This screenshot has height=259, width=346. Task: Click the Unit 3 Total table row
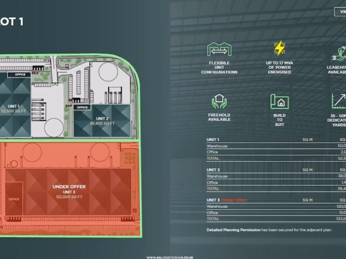[x=213, y=219]
